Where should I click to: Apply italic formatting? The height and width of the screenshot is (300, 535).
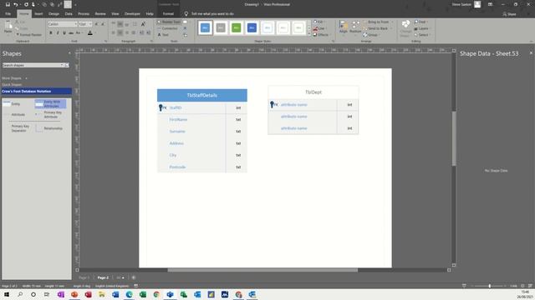click(x=58, y=33)
